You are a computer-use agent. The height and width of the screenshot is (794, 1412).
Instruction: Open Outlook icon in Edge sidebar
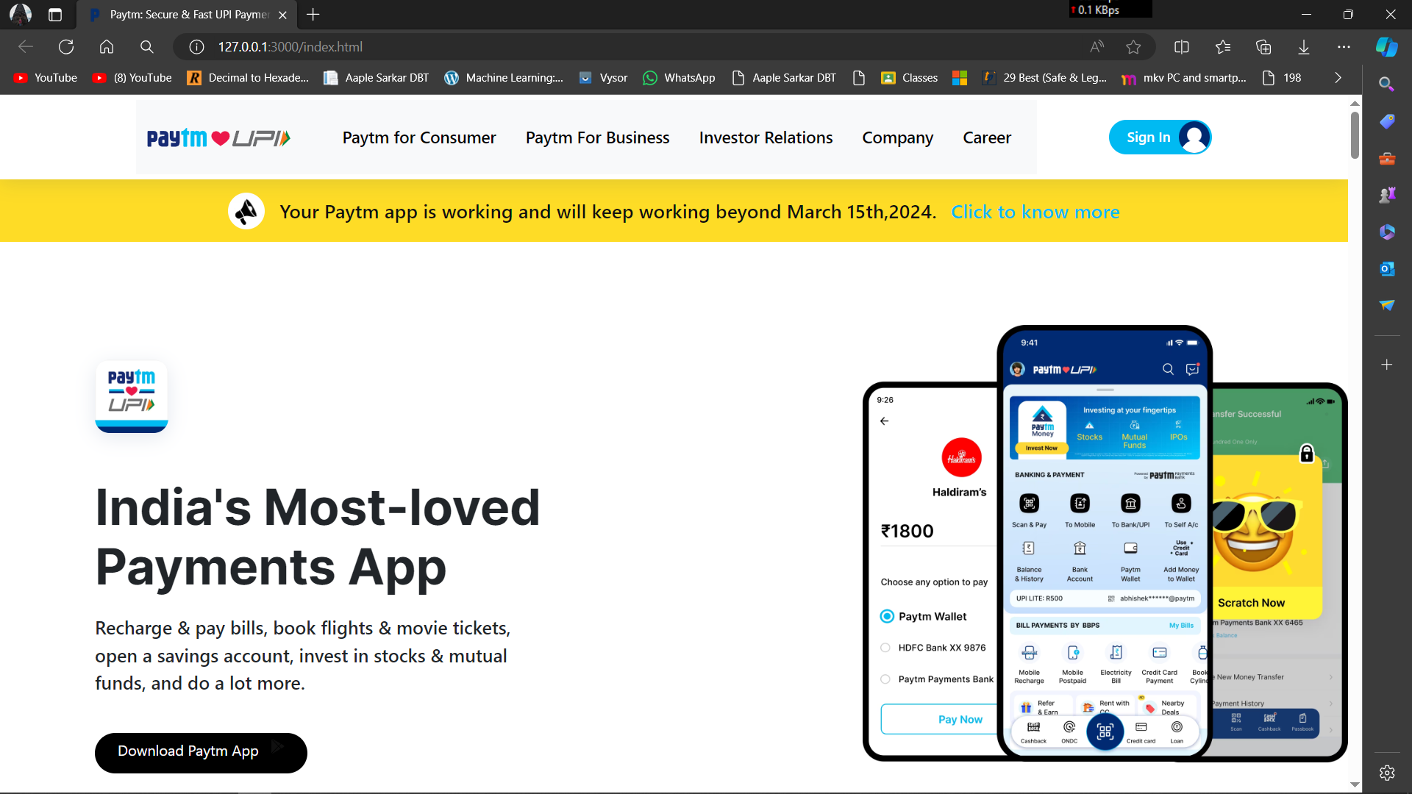click(x=1386, y=269)
